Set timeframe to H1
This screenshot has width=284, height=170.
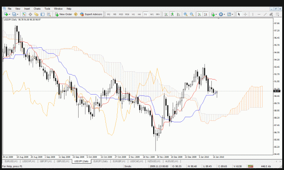click(133, 14)
